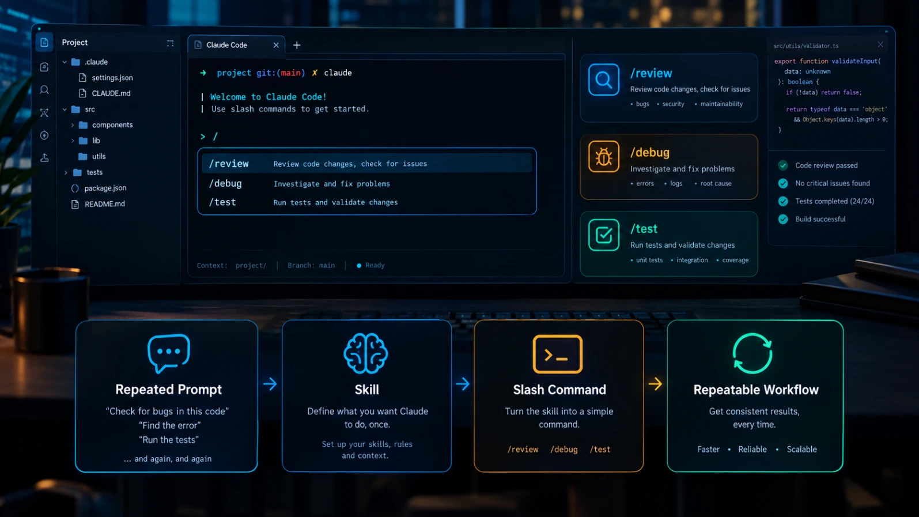This screenshot has height=517, width=919.
Task: Click the package.json braces icon
Action: pos(75,188)
